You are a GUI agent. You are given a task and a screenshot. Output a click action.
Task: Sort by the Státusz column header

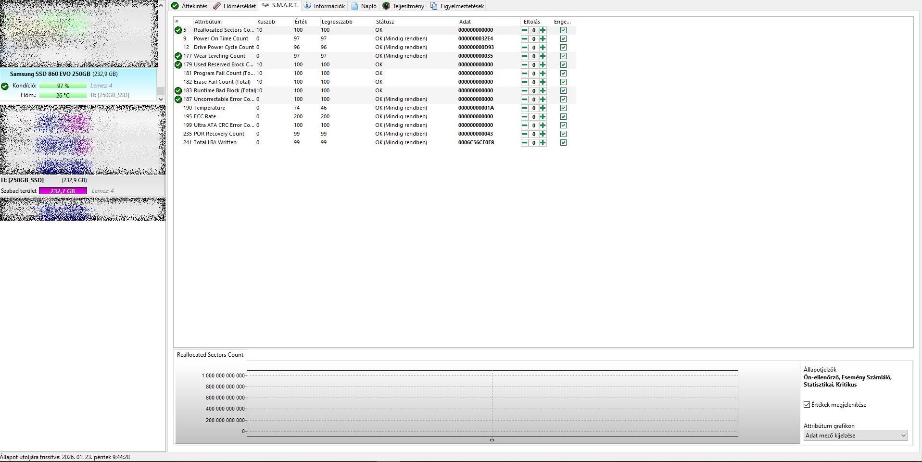416,22
